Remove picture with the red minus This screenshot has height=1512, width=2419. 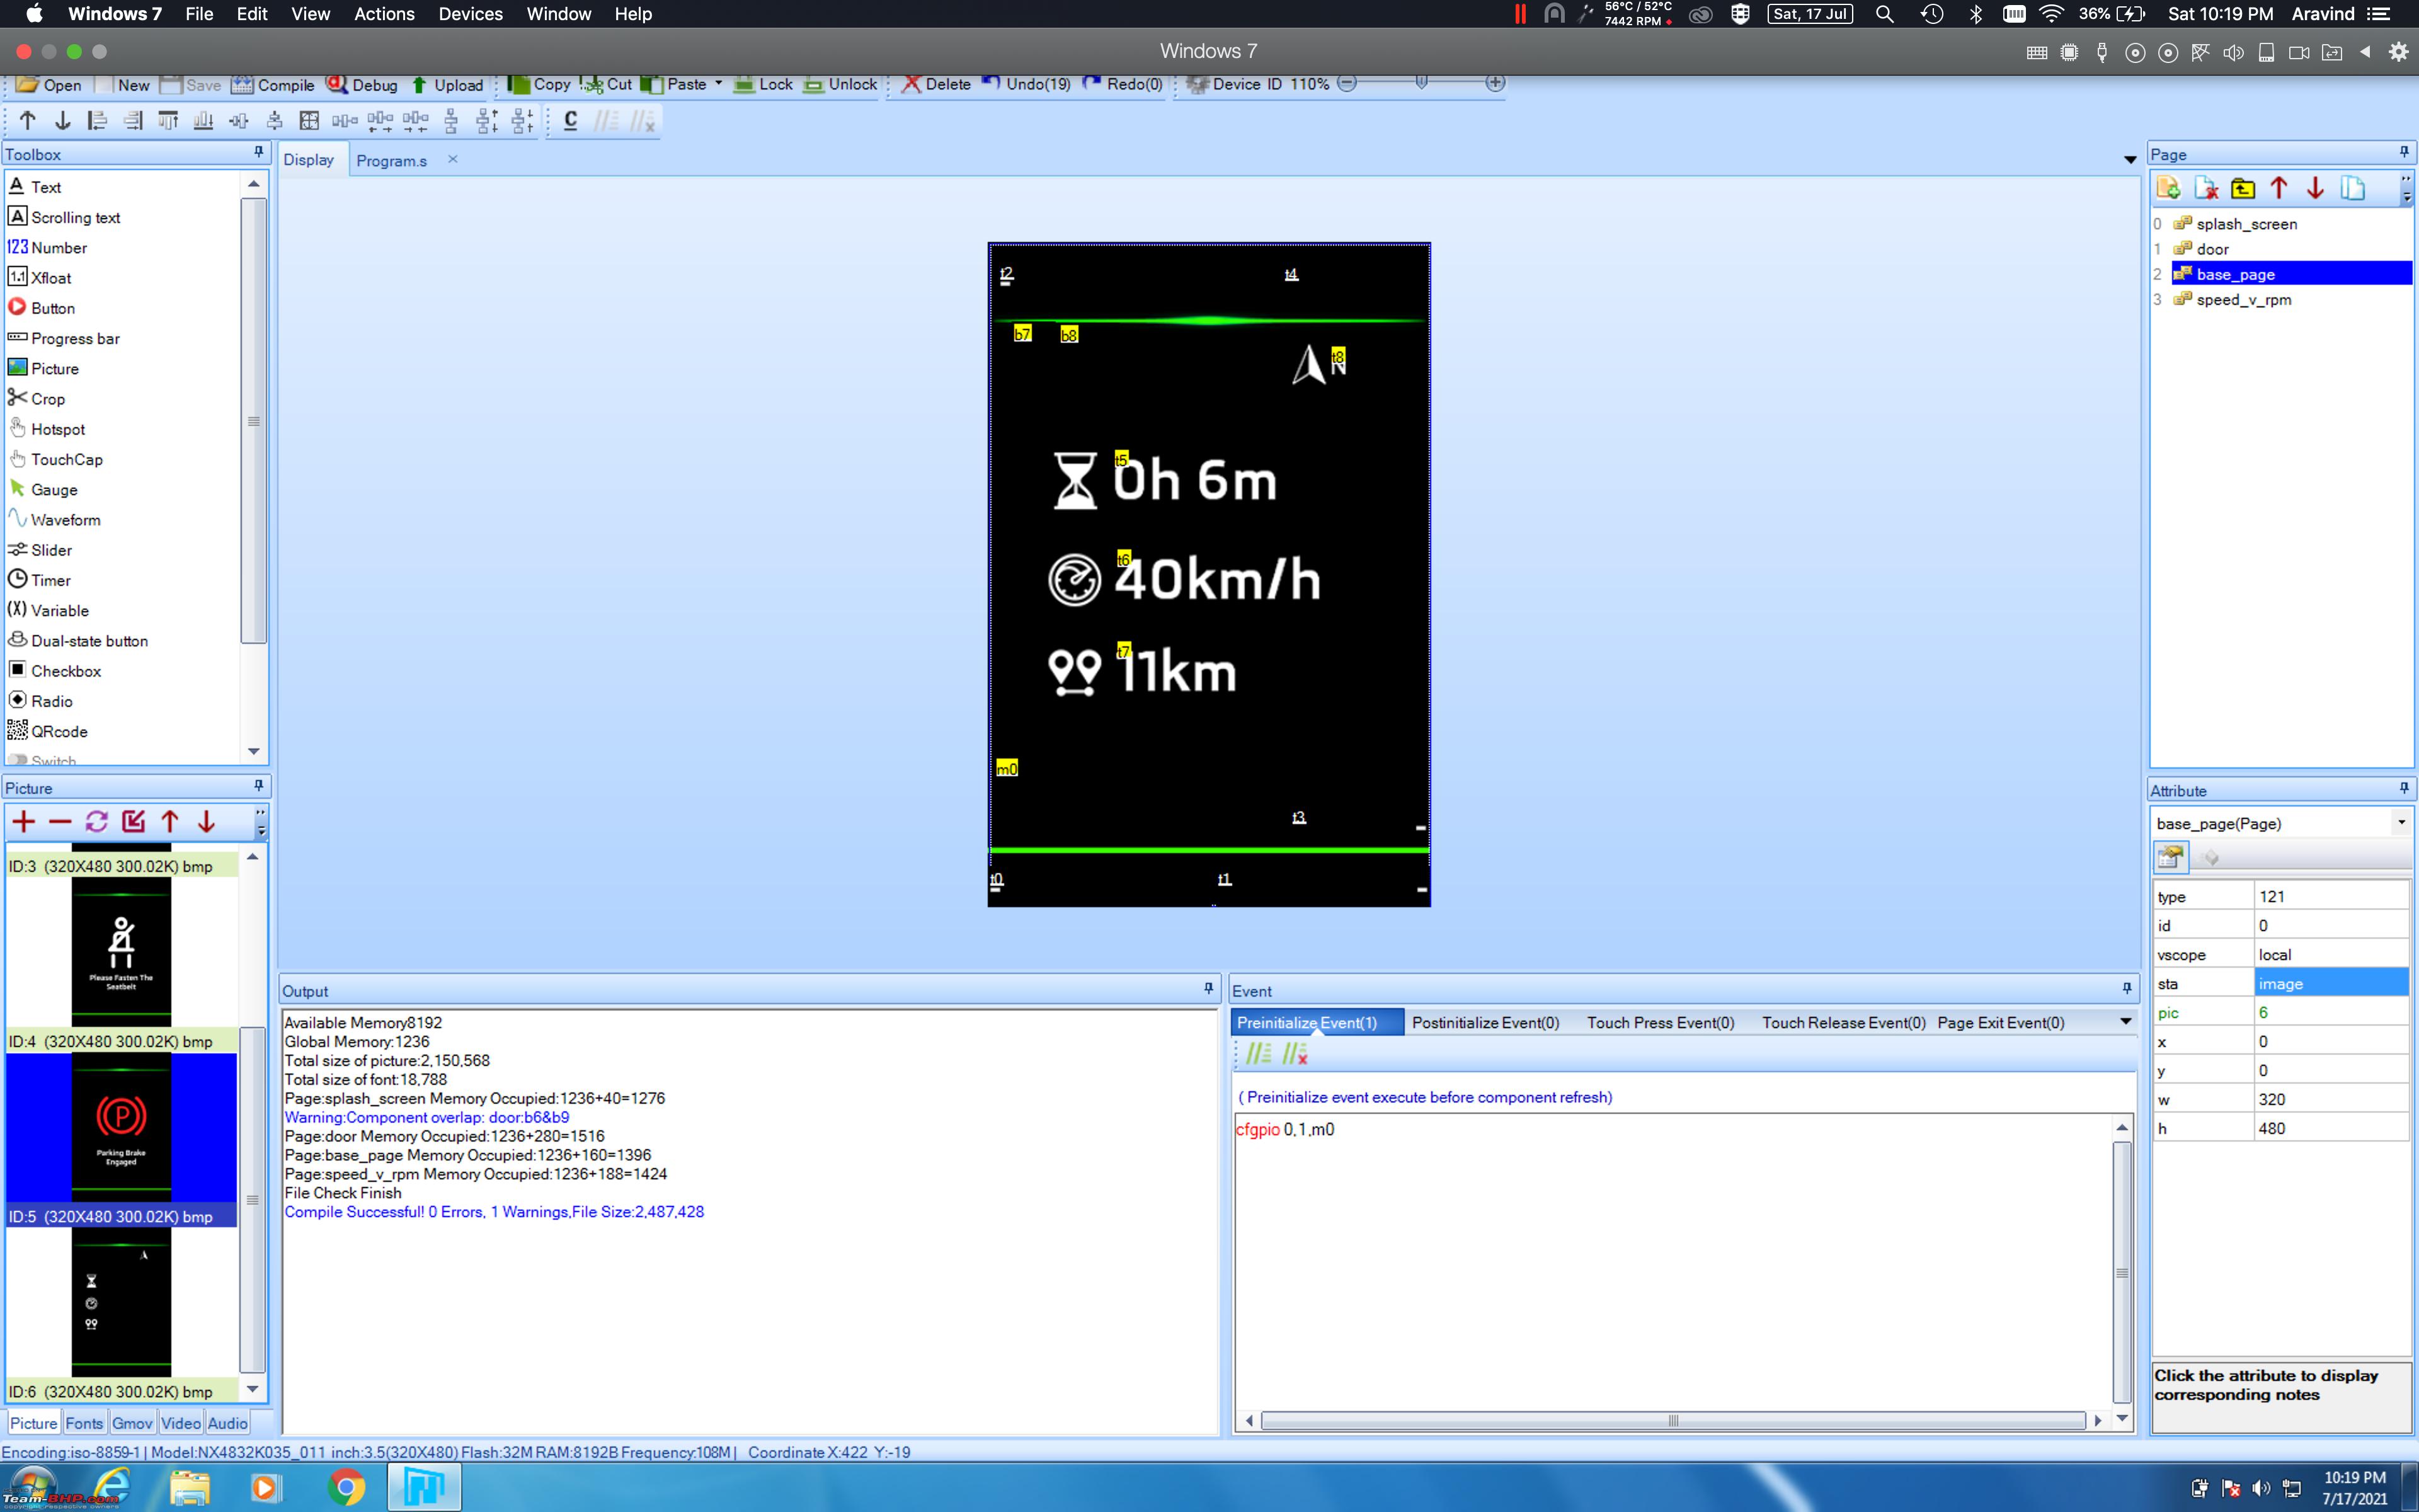tap(60, 822)
